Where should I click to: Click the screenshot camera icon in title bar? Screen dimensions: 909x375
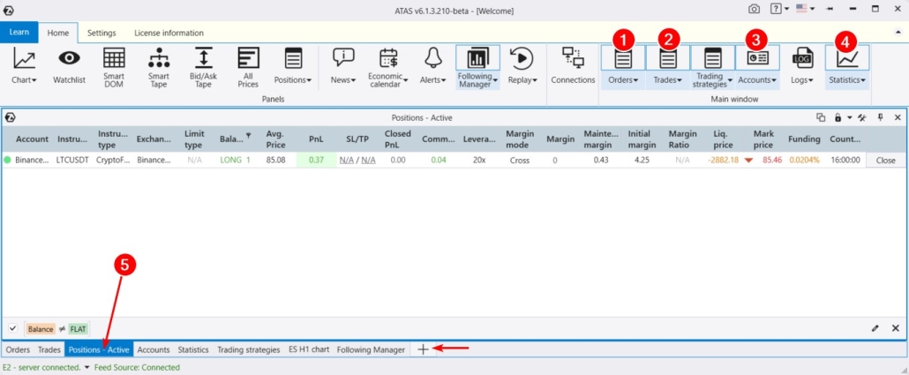coord(754,10)
